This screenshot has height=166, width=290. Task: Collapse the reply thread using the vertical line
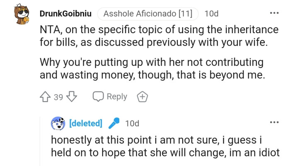coord(40,141)
